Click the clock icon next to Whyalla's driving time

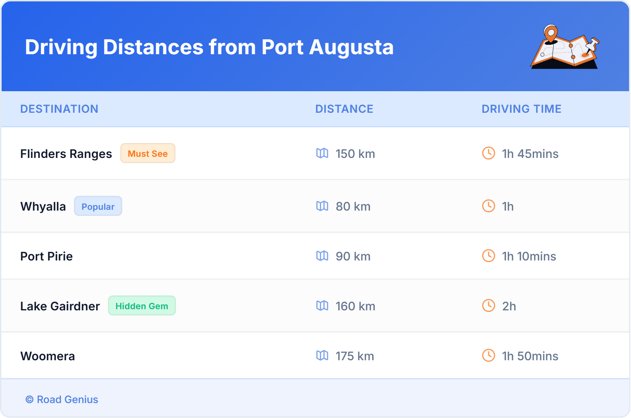point(488,206)
